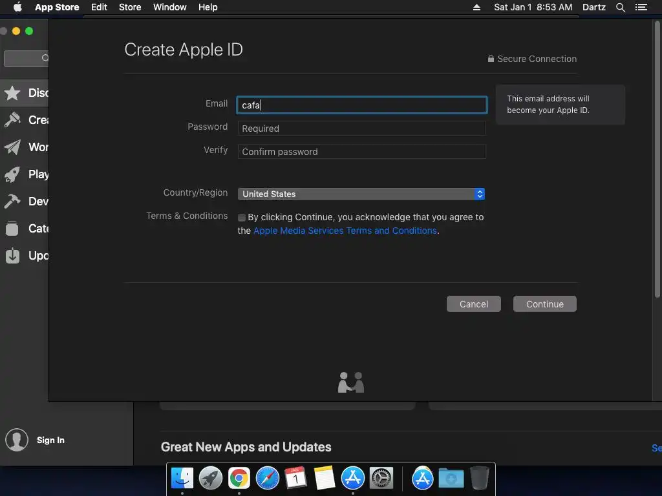The height and width of the screenshot is (496, 662).
Task: Click the eject icon in the menu bar
Action: (x=476, y=7)
